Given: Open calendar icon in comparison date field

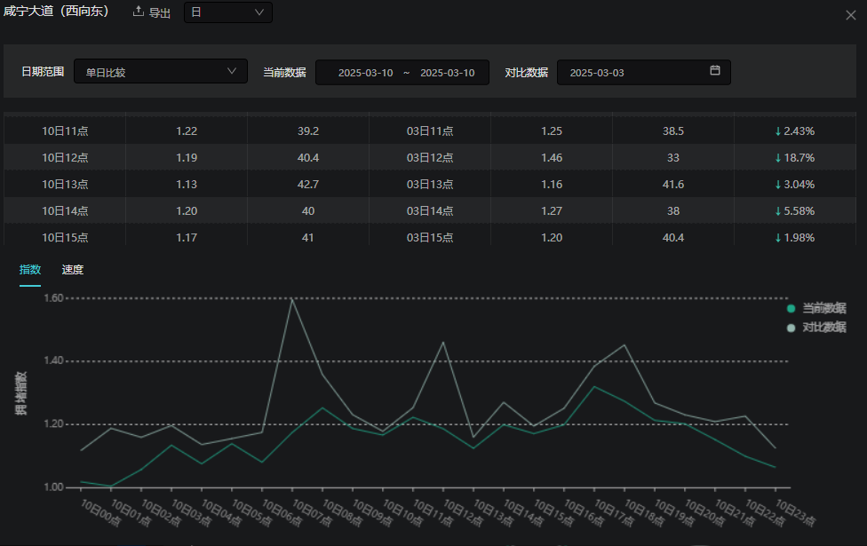Looking at the screenshot, I should (715, 71).
